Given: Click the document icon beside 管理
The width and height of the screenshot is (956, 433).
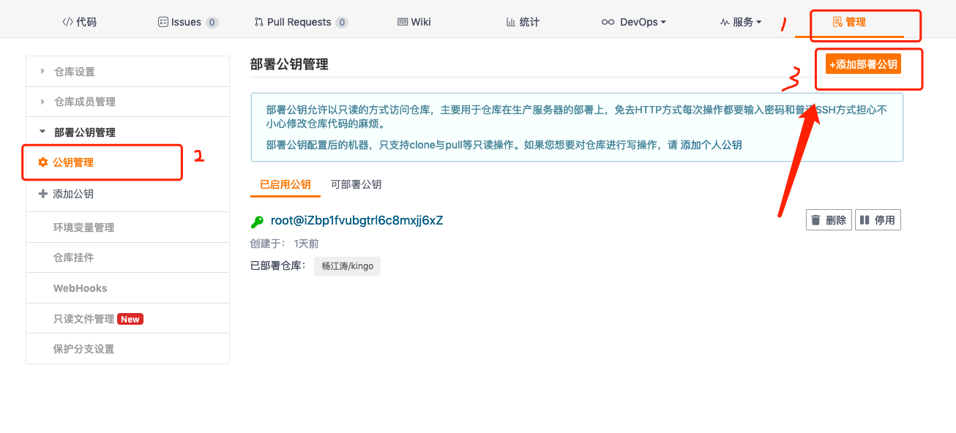Looking at the screenshot, I should click(837, 22).
